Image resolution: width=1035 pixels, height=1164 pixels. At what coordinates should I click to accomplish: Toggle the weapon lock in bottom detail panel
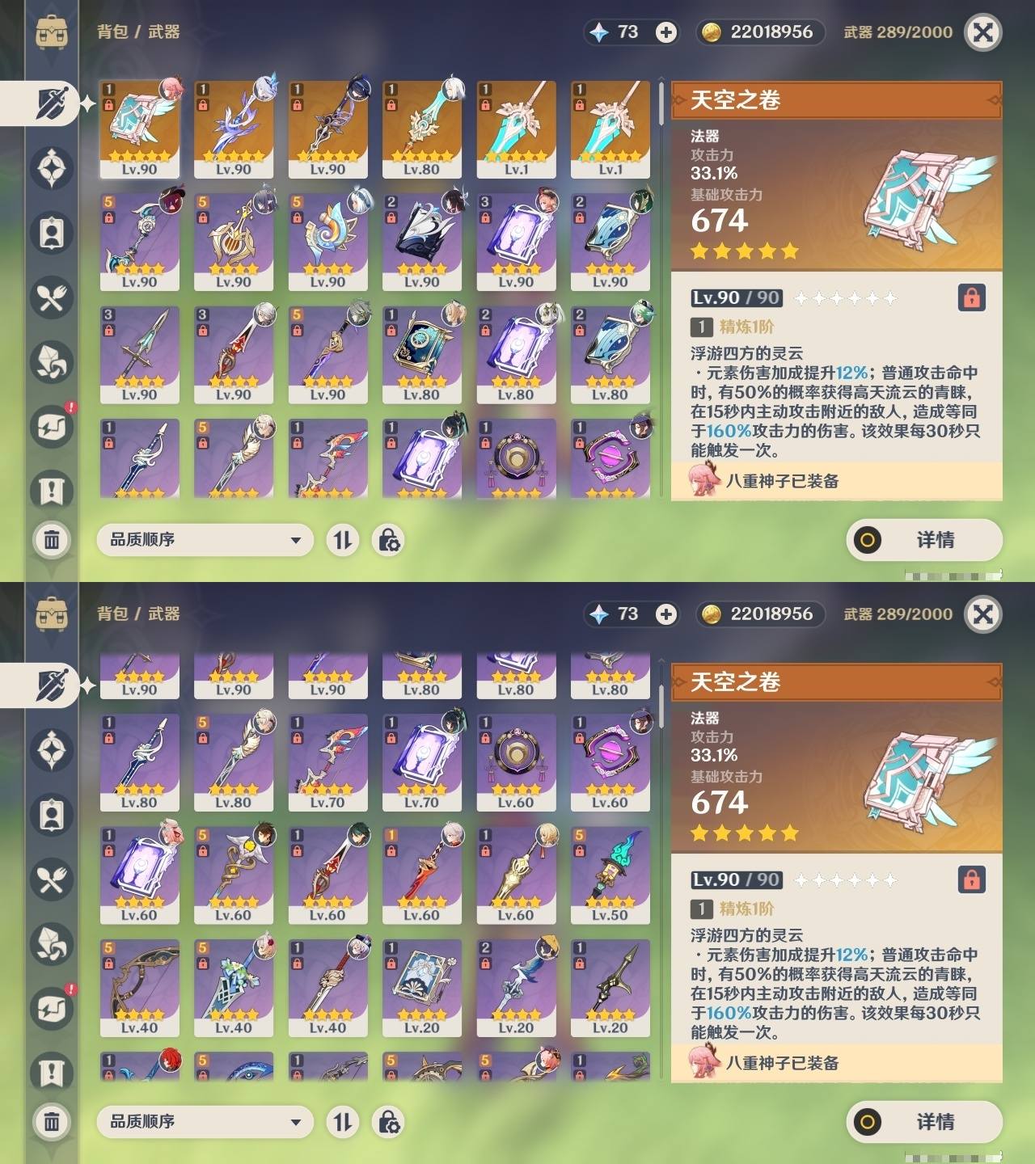coord(972,879)
